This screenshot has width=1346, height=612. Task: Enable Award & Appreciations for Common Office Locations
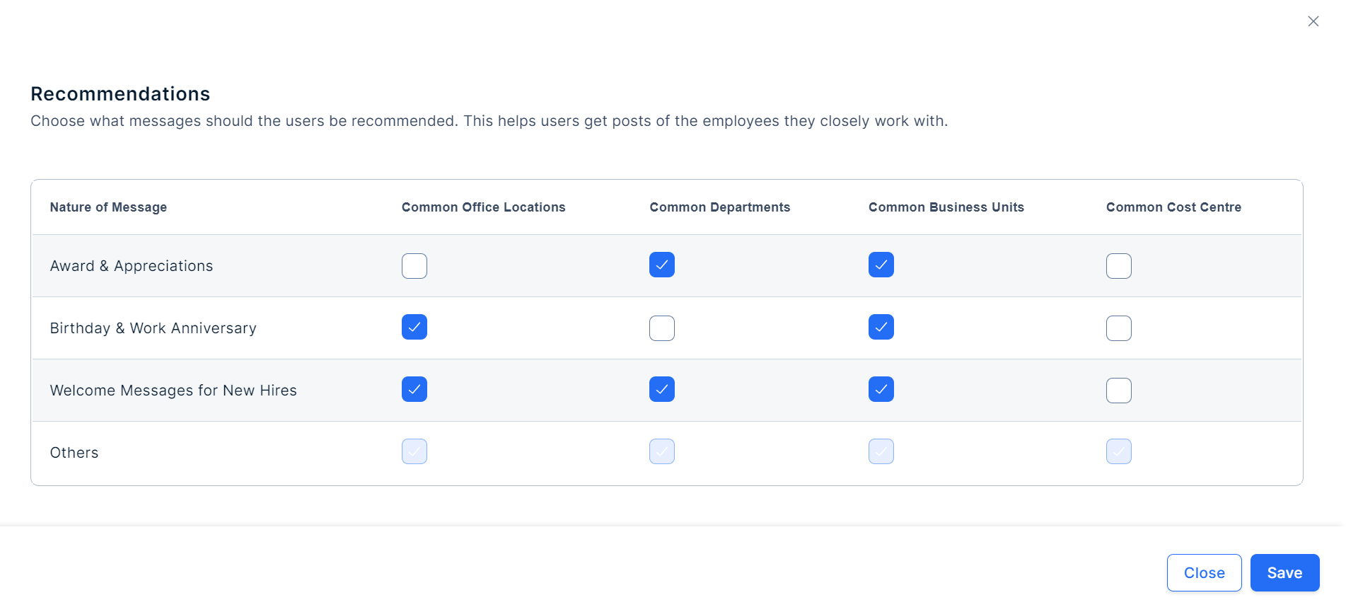click(x=414, y=266)
